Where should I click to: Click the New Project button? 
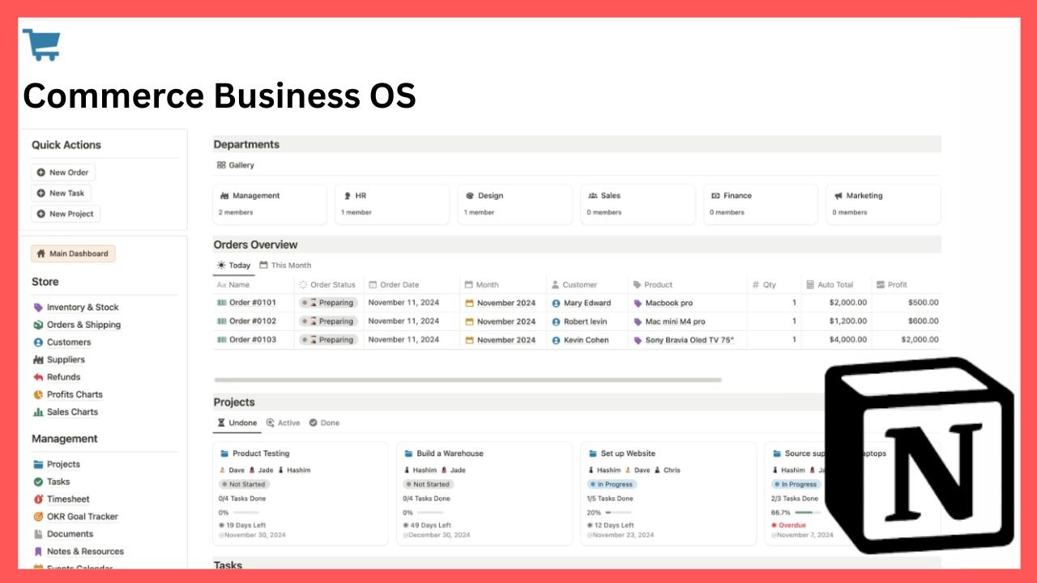point(65,213)
